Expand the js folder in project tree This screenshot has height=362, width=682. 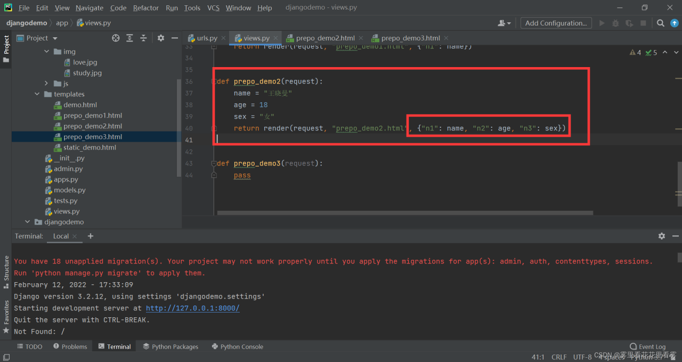[x=46, y=84]
